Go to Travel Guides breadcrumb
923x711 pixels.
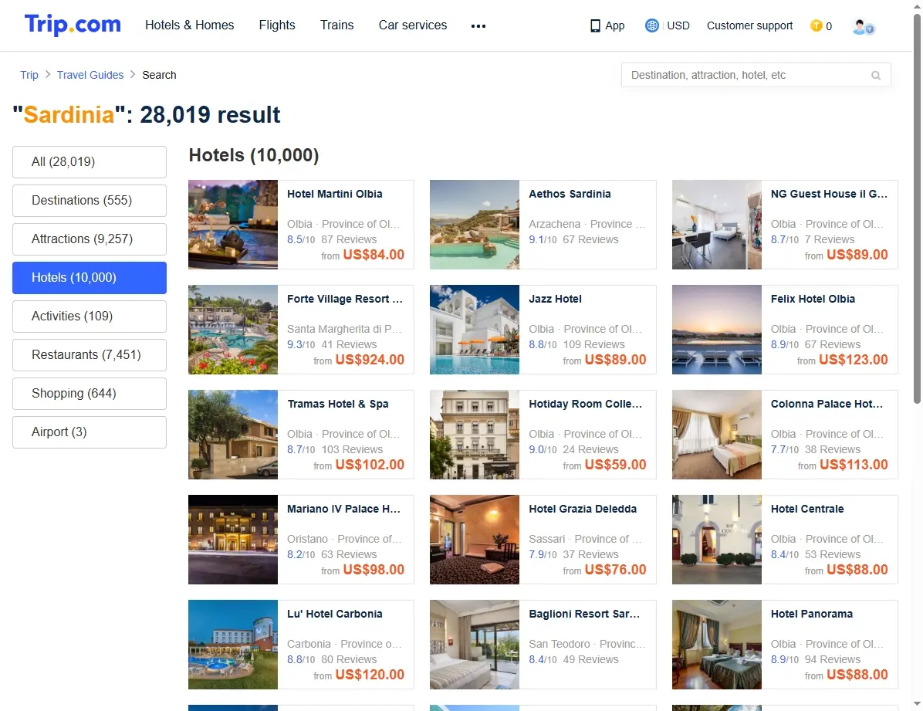[90, 75]
